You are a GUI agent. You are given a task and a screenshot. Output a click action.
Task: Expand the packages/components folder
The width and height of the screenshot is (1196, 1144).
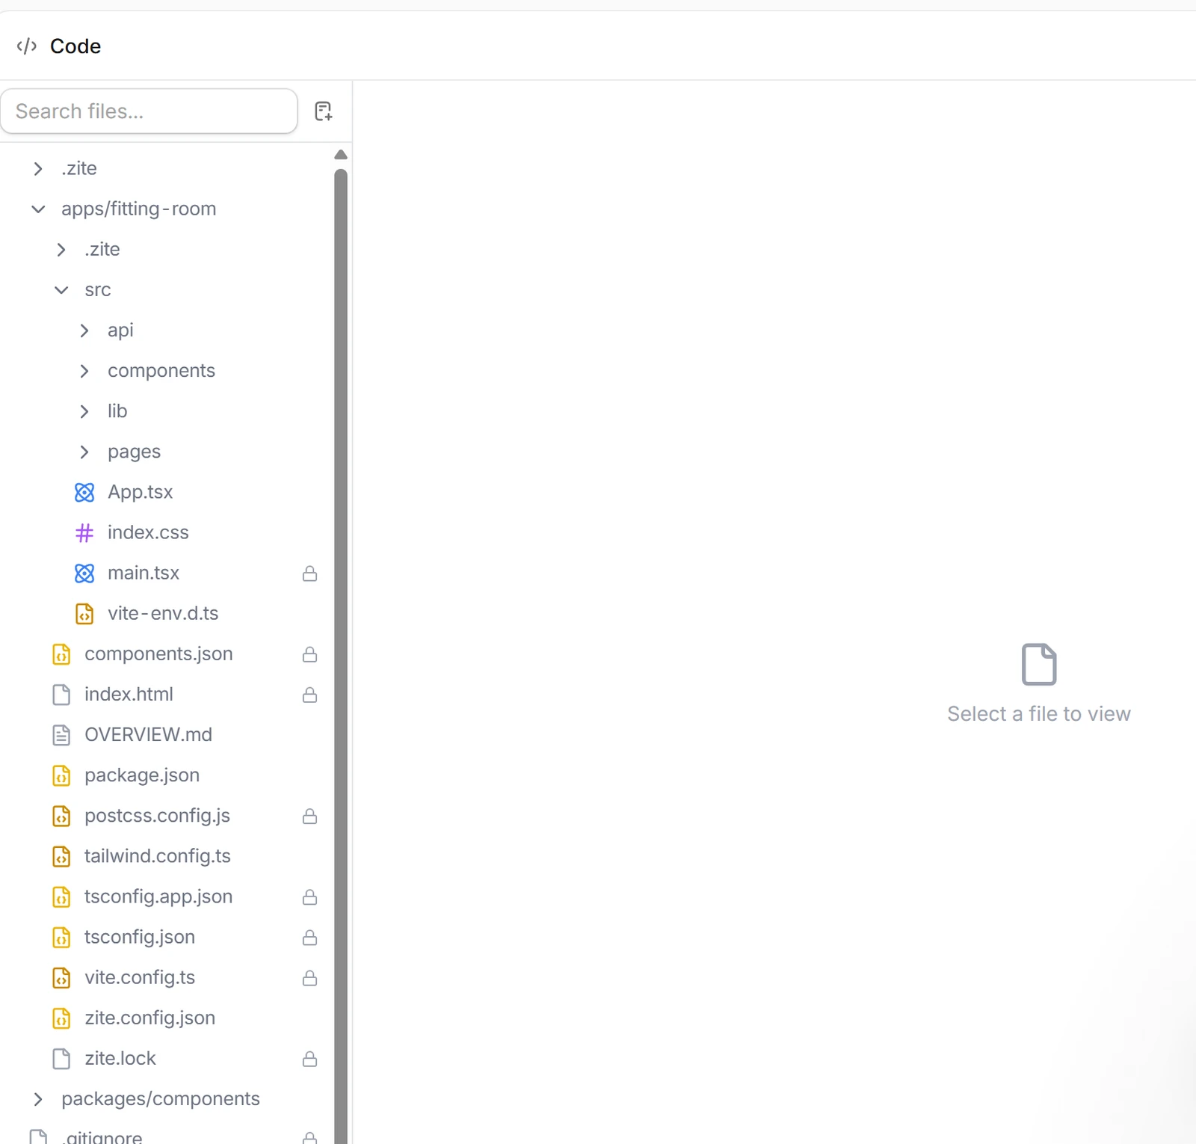point(38,1099)
